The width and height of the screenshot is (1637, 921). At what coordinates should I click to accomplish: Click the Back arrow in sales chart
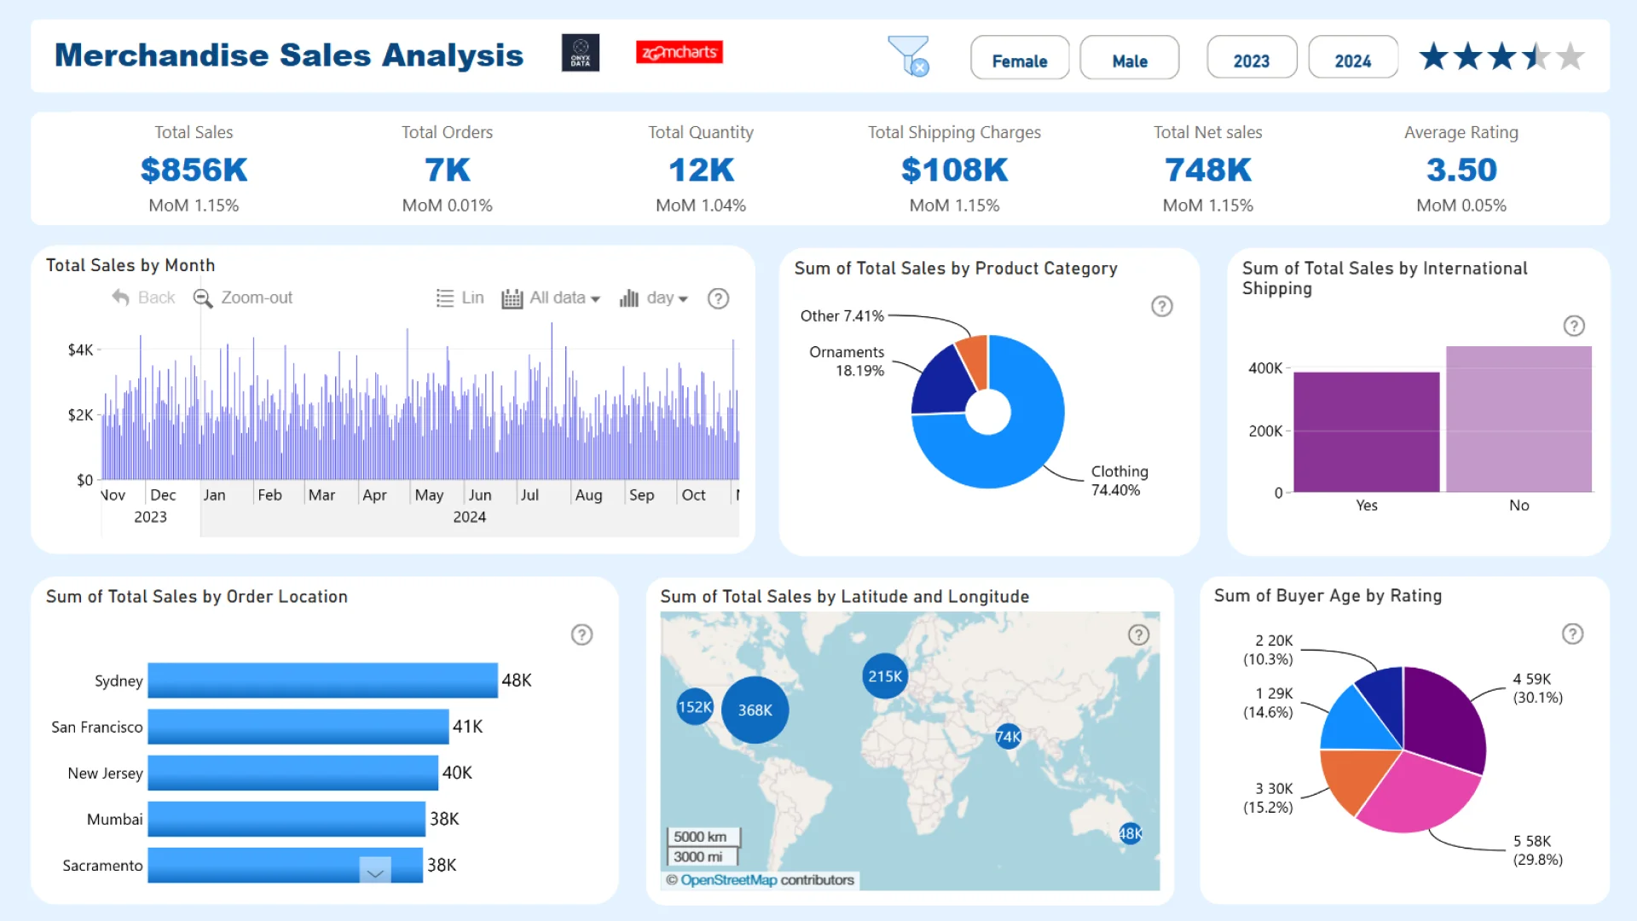(120, 298)
